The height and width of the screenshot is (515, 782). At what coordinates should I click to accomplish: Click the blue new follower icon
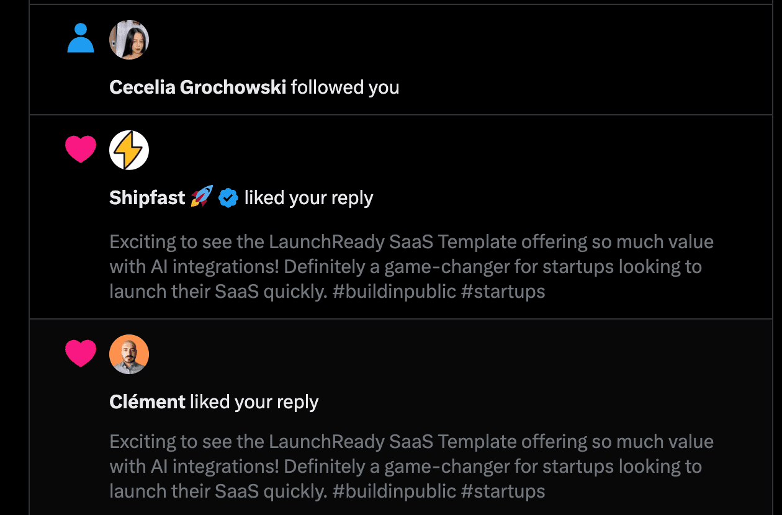click(81, 39)
